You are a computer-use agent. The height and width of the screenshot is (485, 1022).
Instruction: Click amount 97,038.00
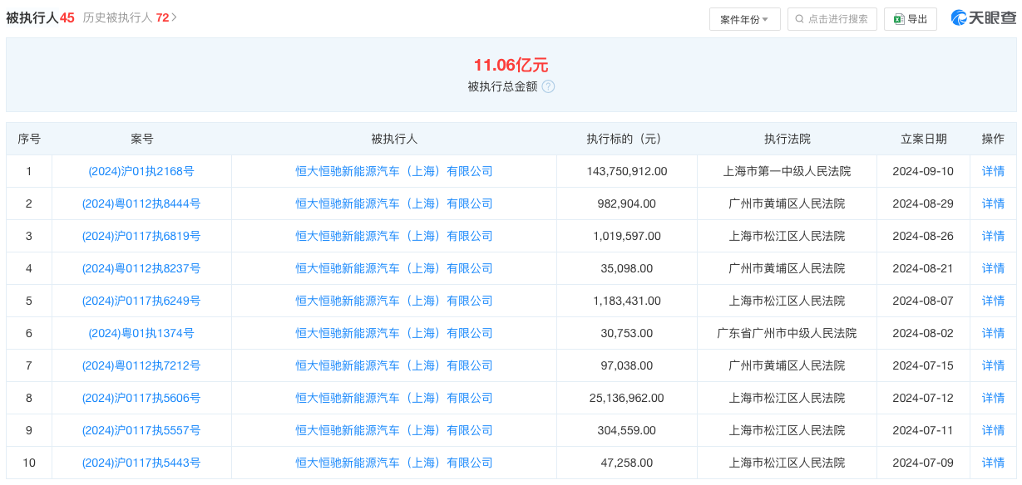point(627,365)
